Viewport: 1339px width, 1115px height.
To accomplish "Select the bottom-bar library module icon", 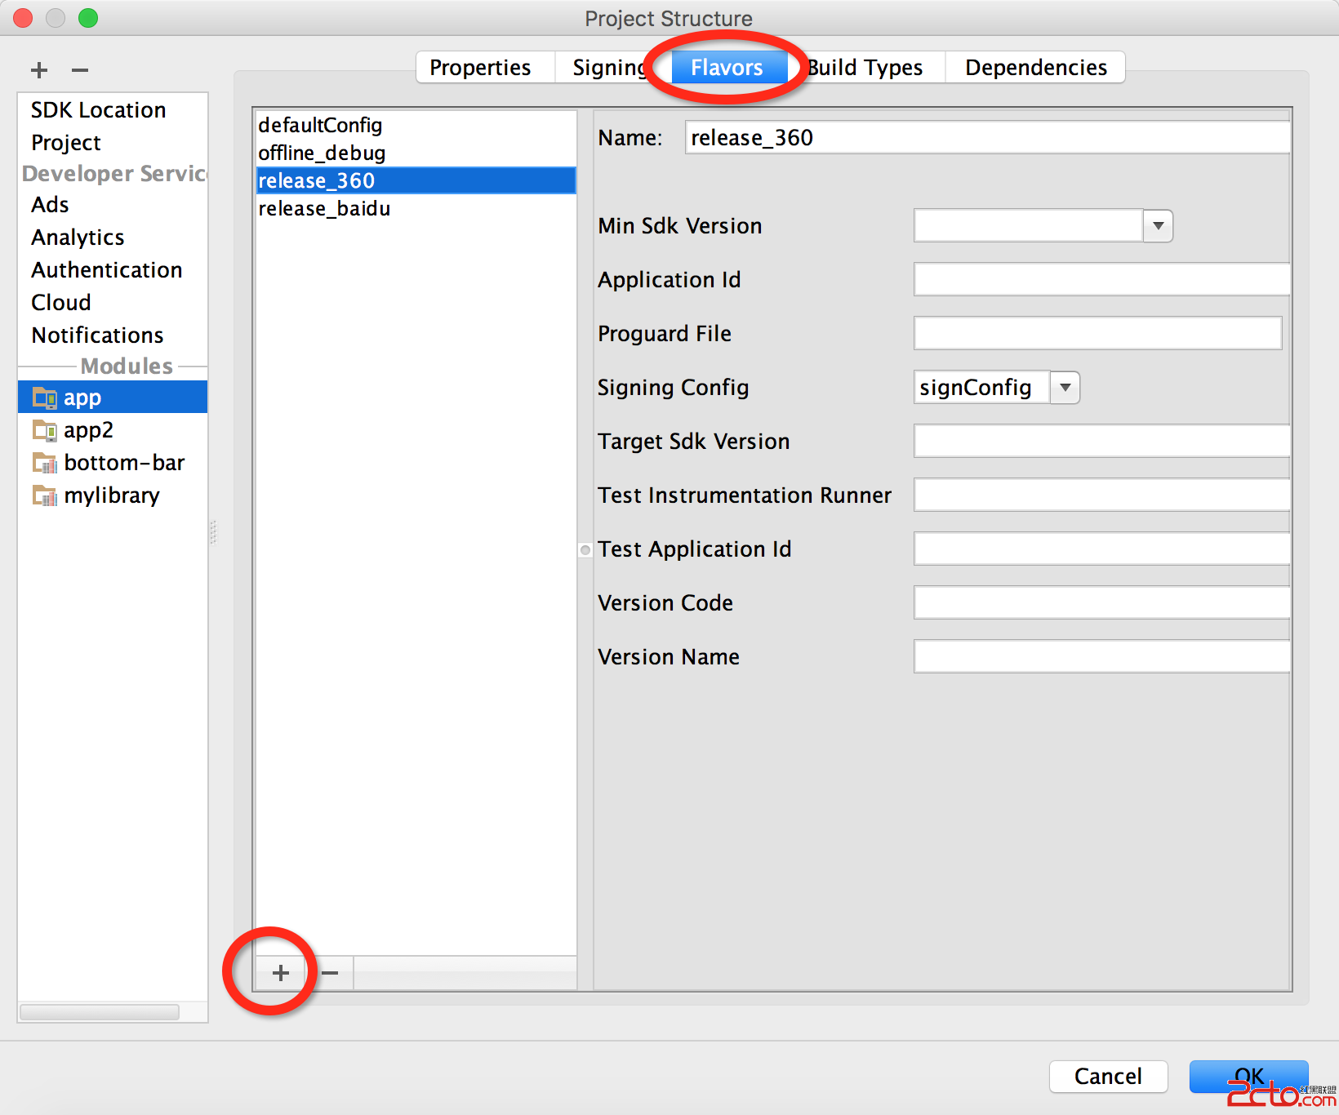I will point(44,463).
